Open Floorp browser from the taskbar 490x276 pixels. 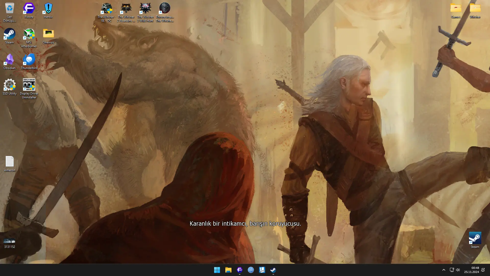tap(239, 270)
